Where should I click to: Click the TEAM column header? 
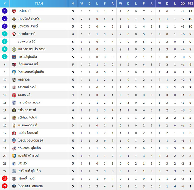pyautogui.click(x=39, y=3)
